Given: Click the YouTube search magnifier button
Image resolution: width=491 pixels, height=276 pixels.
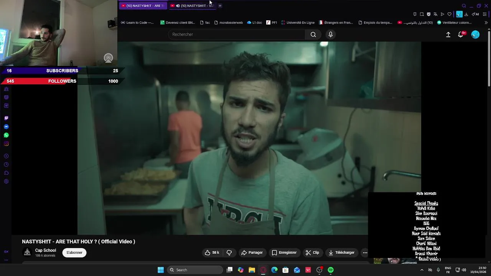Looking at the screenshot, I should pyautogui.click(x=313, y=34).
